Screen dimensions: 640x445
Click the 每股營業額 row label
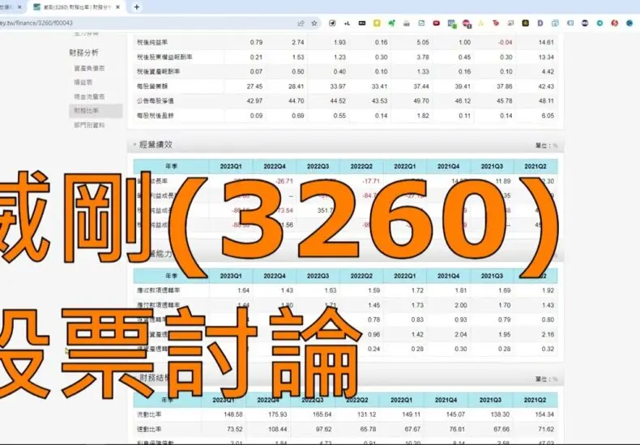151,87
